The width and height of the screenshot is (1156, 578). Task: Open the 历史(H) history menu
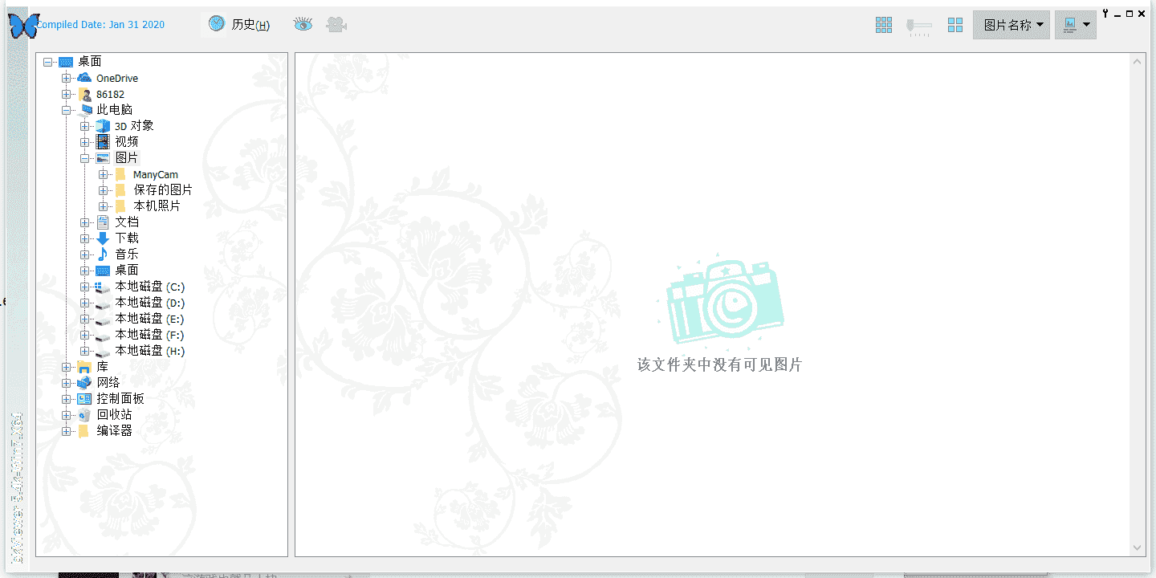pos(250,25)
